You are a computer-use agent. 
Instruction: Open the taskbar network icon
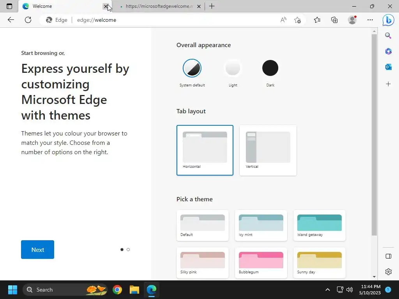(340, 290)
